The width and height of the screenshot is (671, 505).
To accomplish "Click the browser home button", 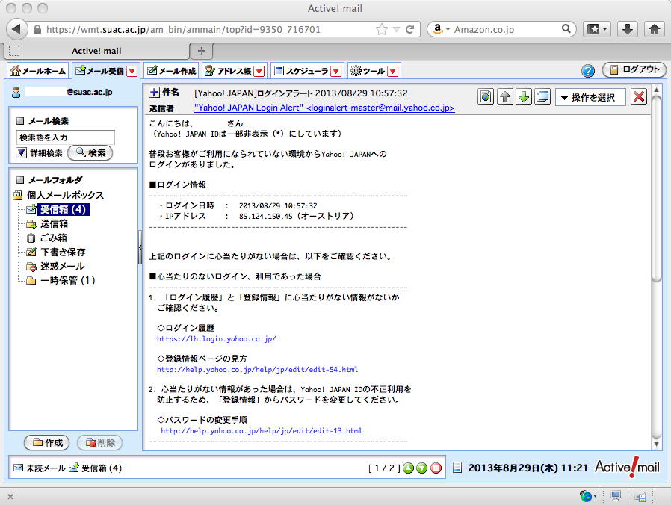I will pos(655,29).
